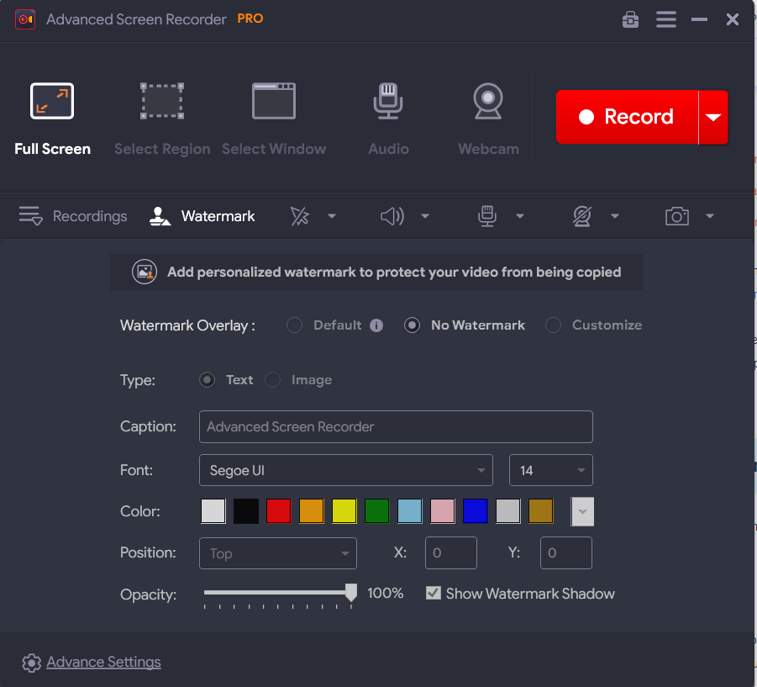Click the screenshot camera icon

677,216
